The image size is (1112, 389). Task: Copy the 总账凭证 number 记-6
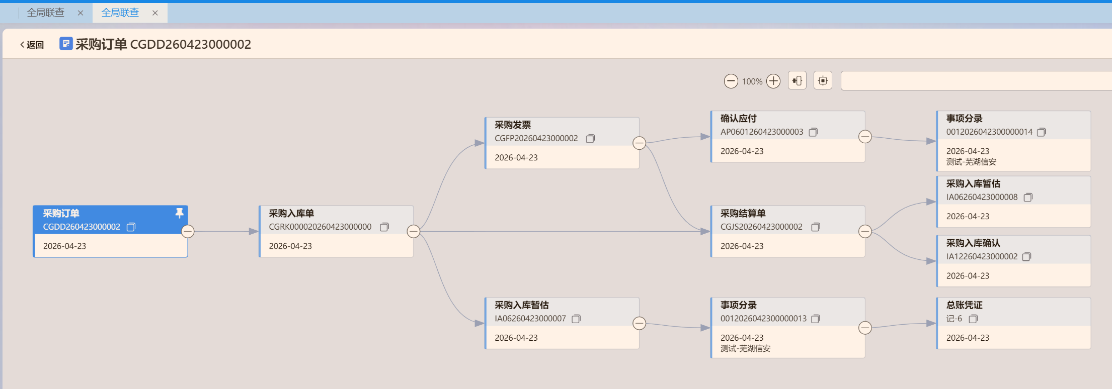(973, 319)
